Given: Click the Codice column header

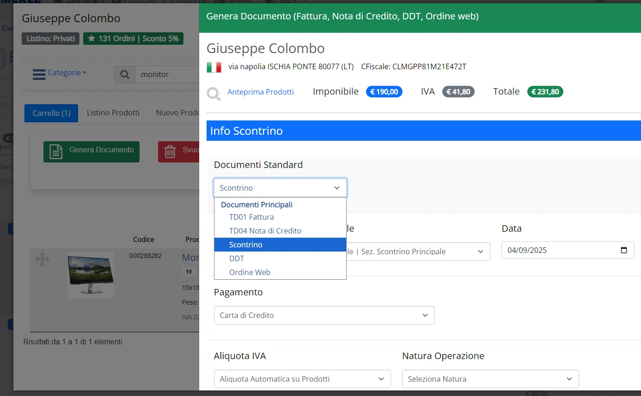Looking at the screenshot, I should coord(144,240).
